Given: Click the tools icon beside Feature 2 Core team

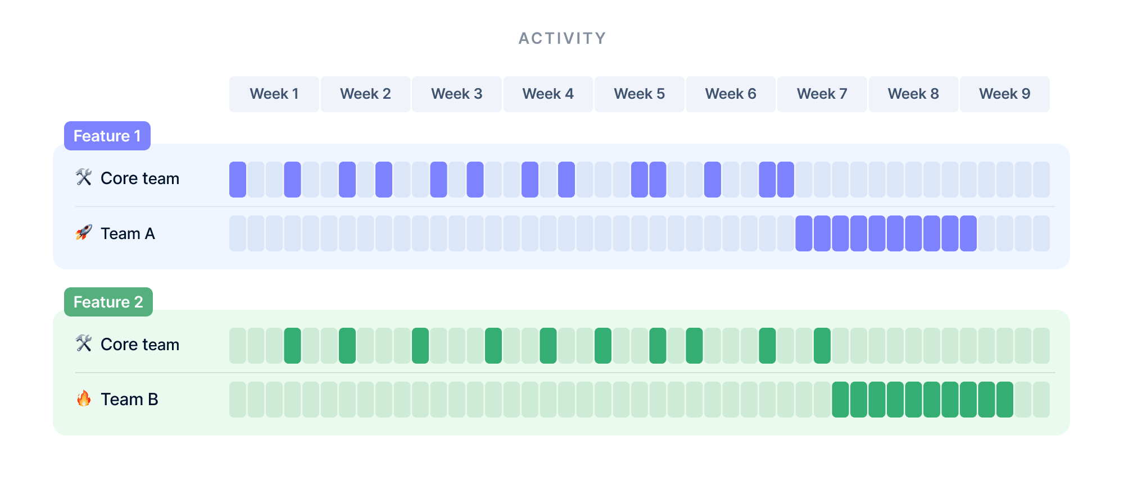Looking at the screenshot, I should click(x=84, y=343).
